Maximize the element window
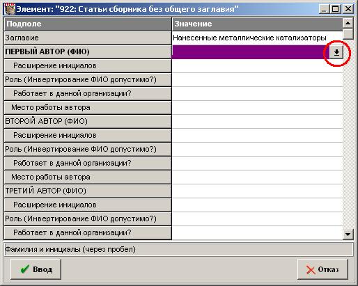Image resolution: width=358 pixels, height=286 pixels. [x=335, y=9]
